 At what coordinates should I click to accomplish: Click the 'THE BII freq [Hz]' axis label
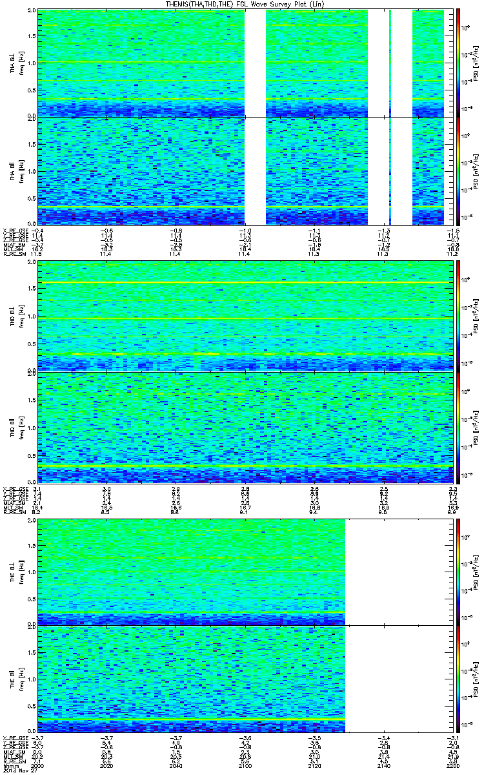[16, 679]
